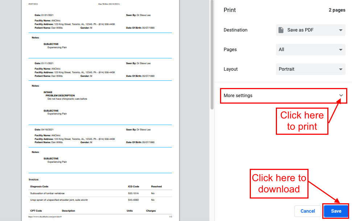Click the "Units" column header

coord(129,211)
